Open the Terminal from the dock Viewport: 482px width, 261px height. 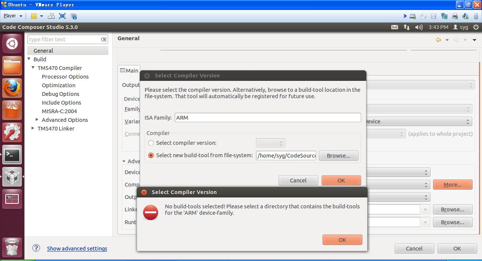pos(12,155)
